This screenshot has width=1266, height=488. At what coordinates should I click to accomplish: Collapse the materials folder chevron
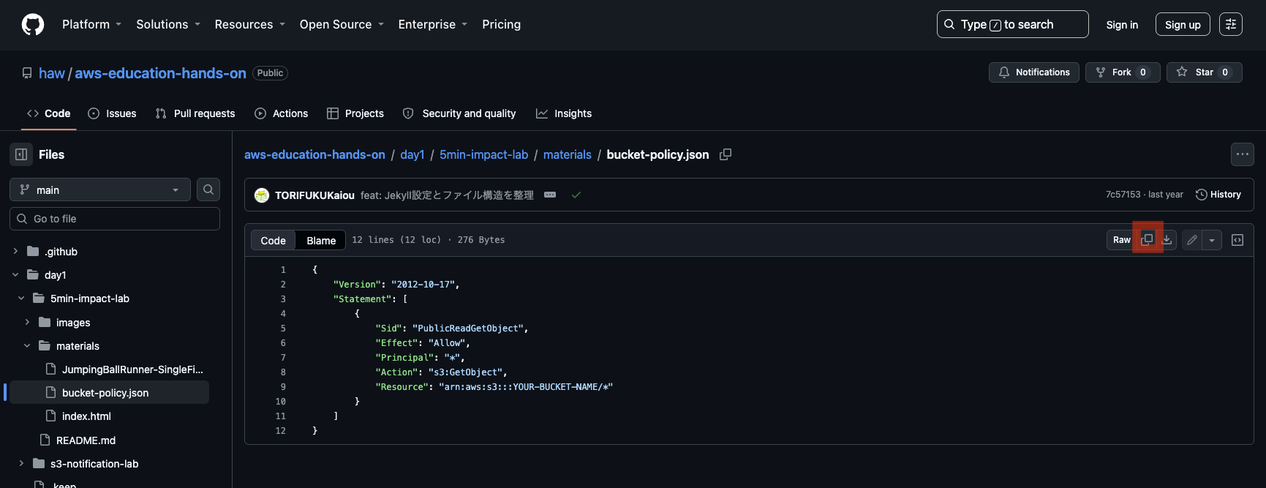point(27,345)
